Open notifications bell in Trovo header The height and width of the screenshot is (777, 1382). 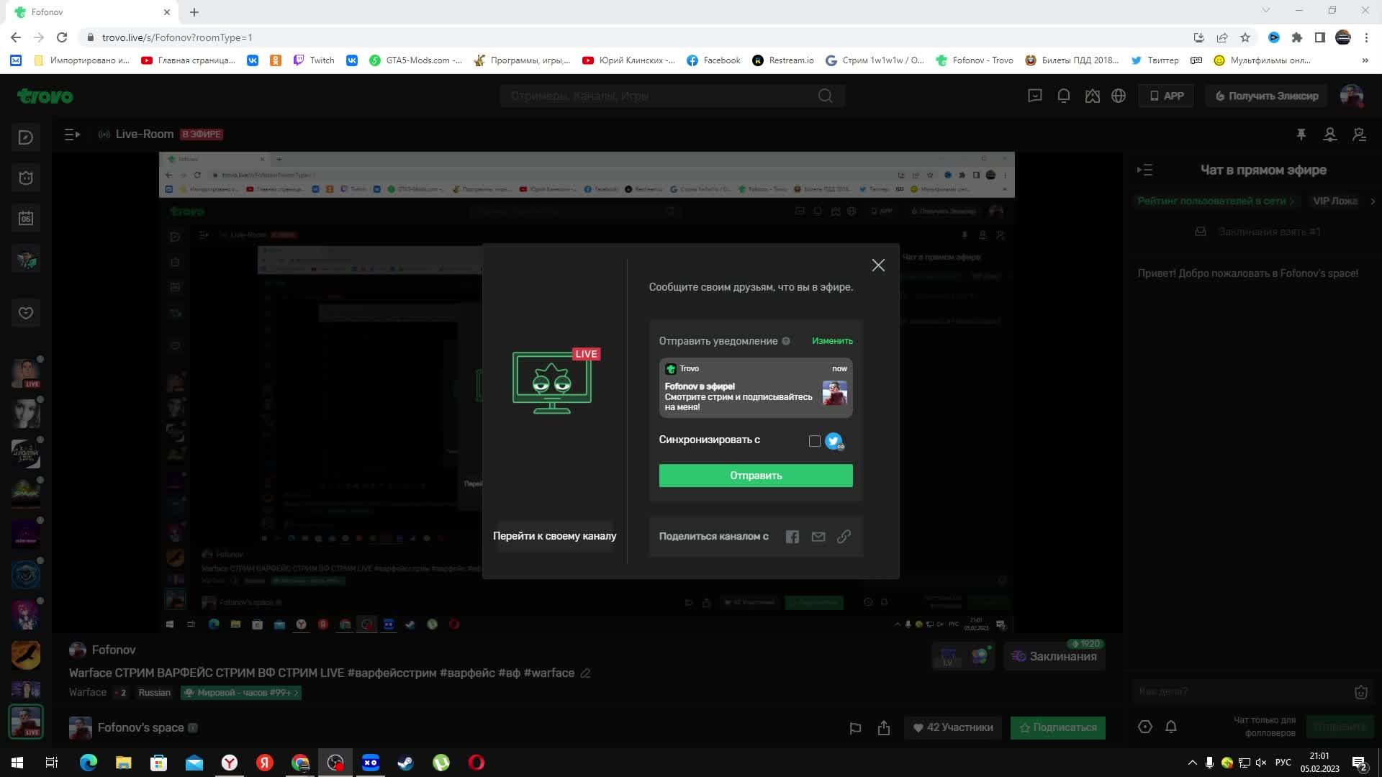coord(1063,96)
